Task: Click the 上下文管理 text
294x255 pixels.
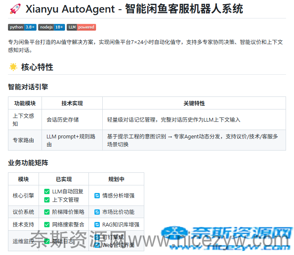Action: point(65,200)
